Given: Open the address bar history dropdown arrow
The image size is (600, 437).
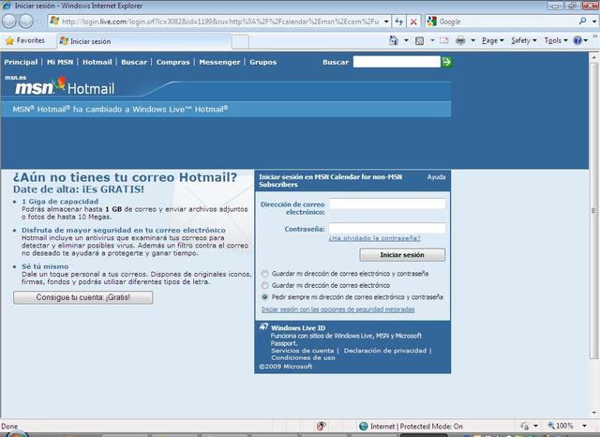Looking at the screenshot, I should tap(386, 22).
